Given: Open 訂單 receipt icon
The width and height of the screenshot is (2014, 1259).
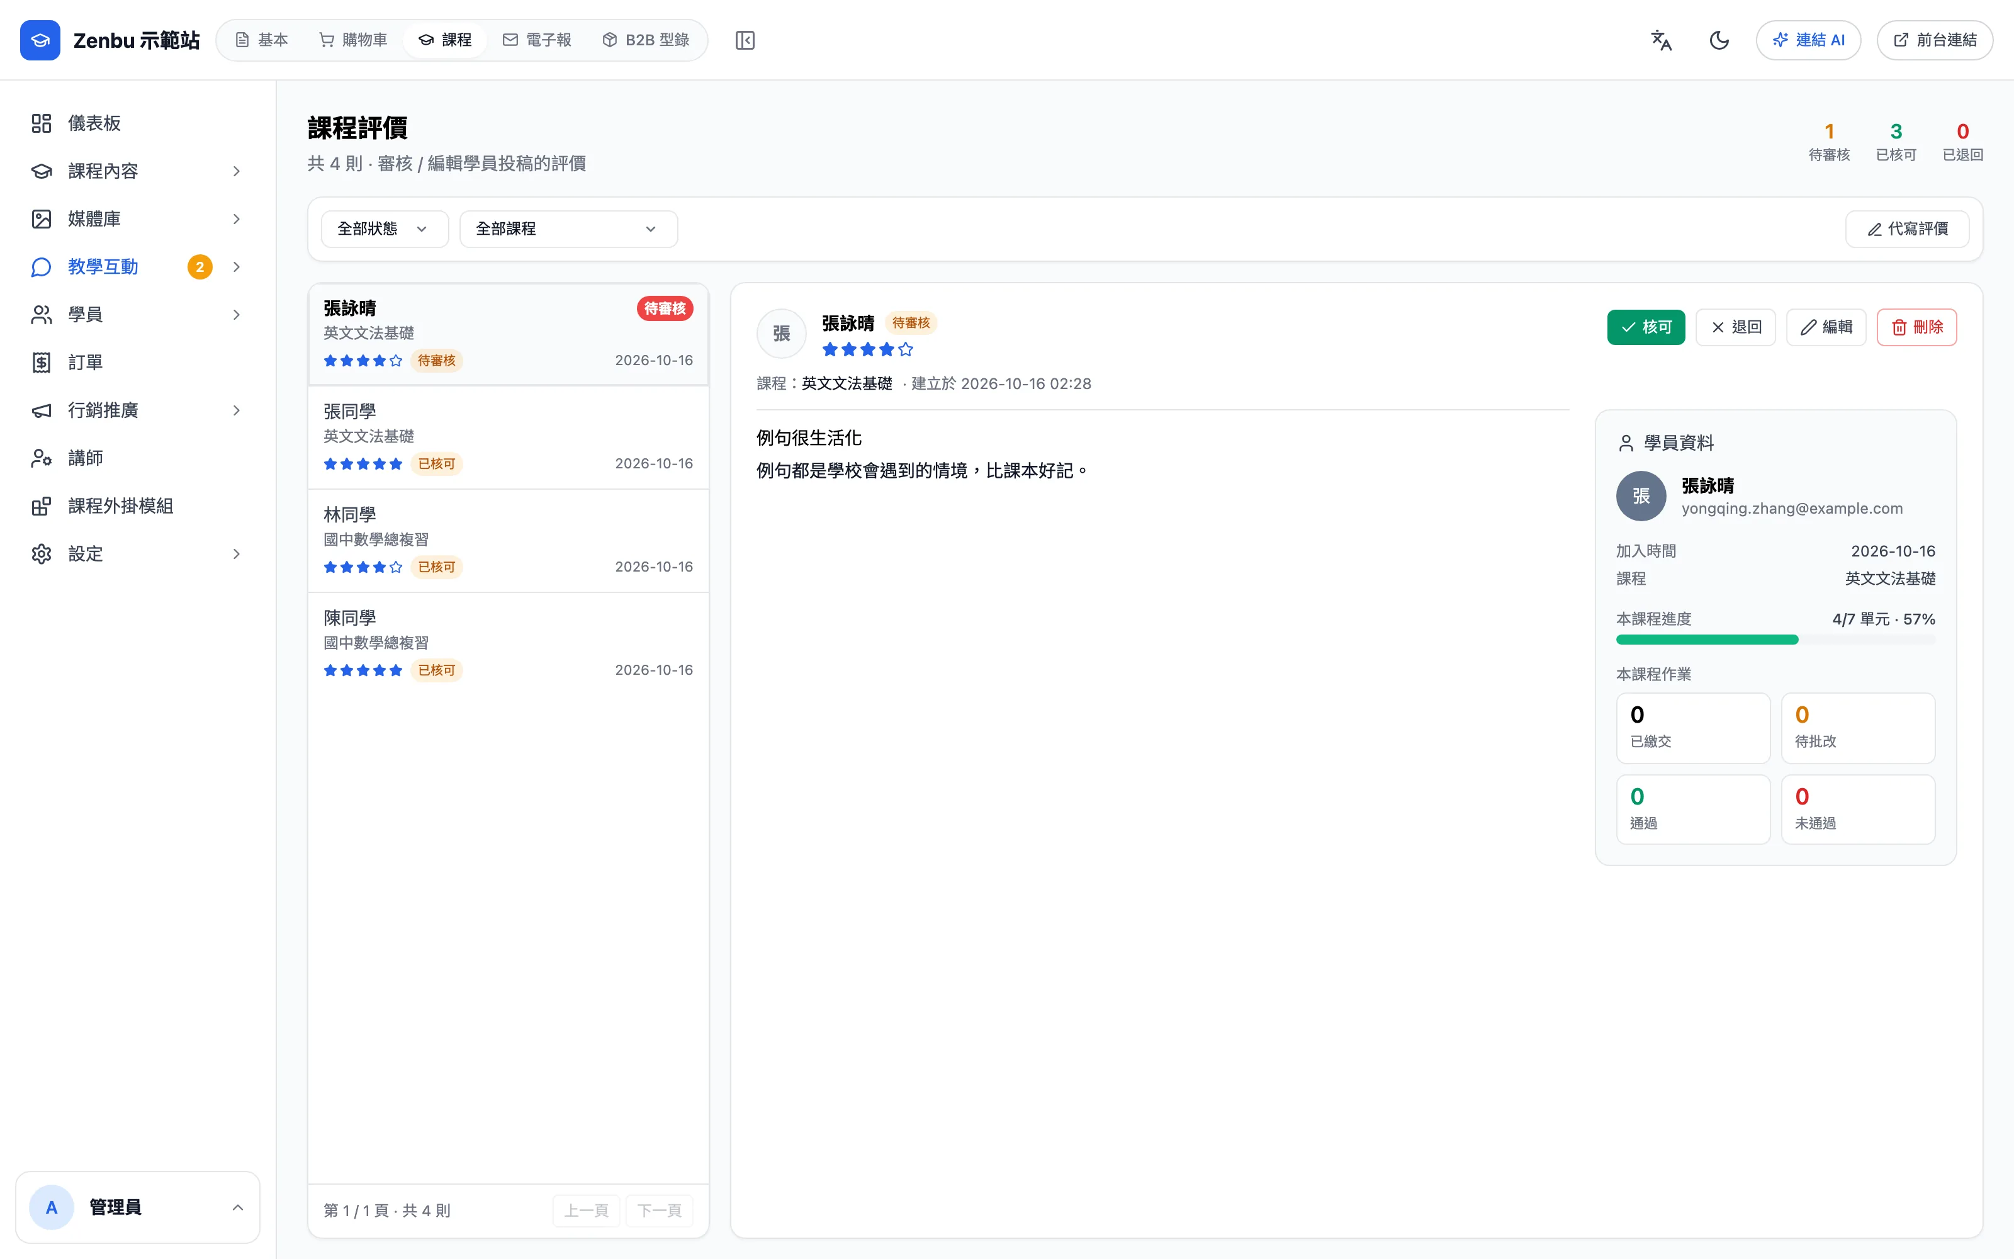Looking at the screenshot, I should (x=42, y=362).
